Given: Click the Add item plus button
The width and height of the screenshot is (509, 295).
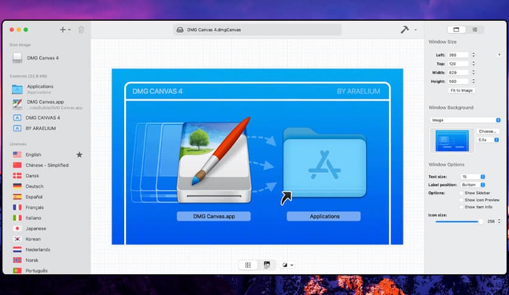Looking at the screenshot, I should [63, 30].
